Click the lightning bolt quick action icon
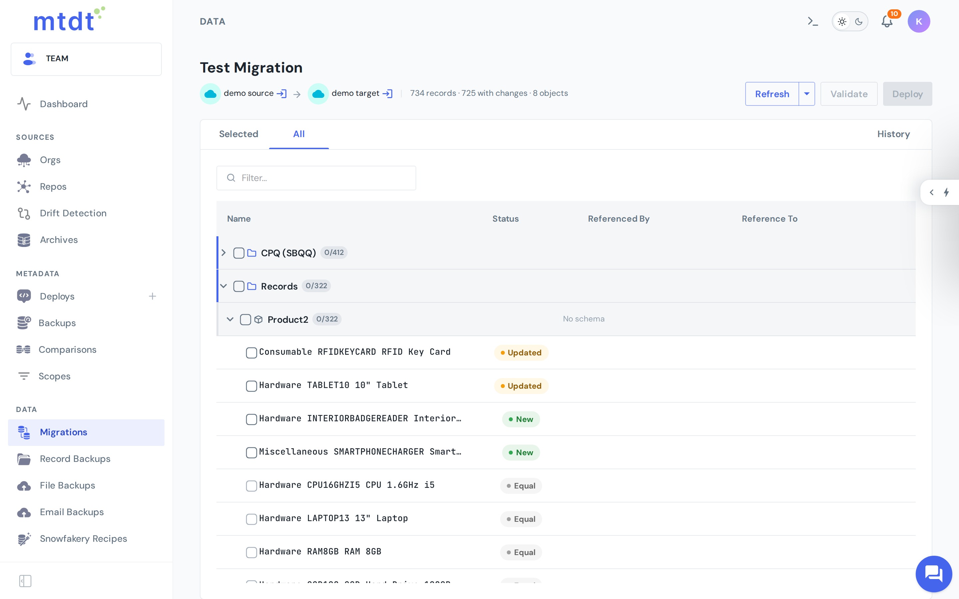This screenshot has width=959, height=599. (x=946, y=192)
